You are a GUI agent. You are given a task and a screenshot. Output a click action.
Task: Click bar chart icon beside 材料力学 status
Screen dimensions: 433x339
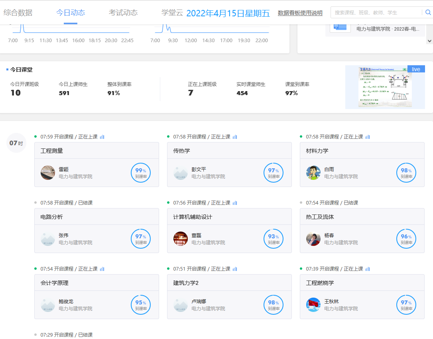(368, 137)
